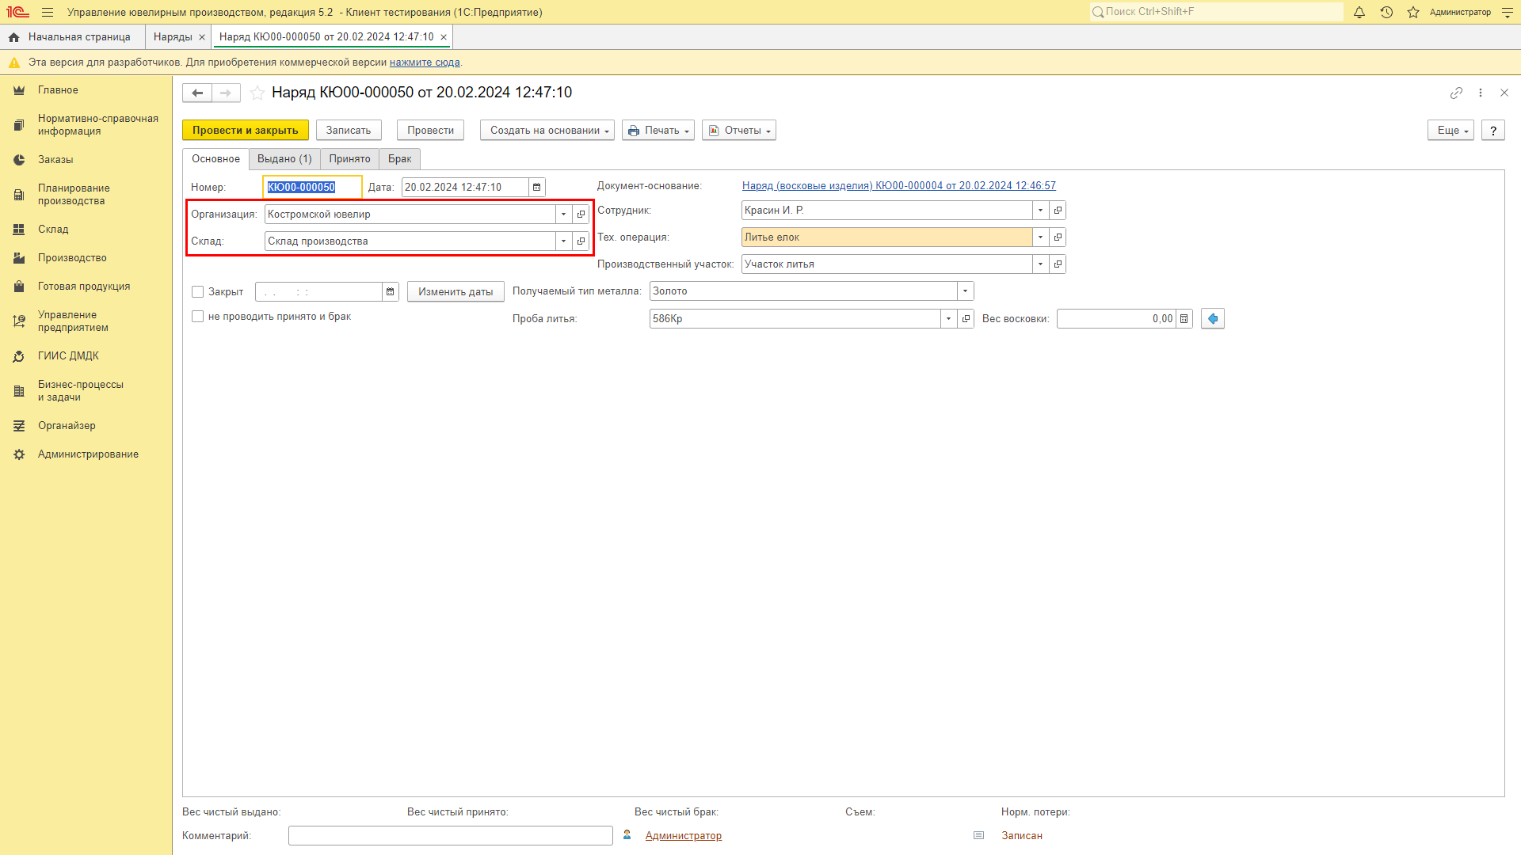This screenshot has height=855, width=1521.
Task: Navigate forward with the right arrow button
Action: (226, 93)
